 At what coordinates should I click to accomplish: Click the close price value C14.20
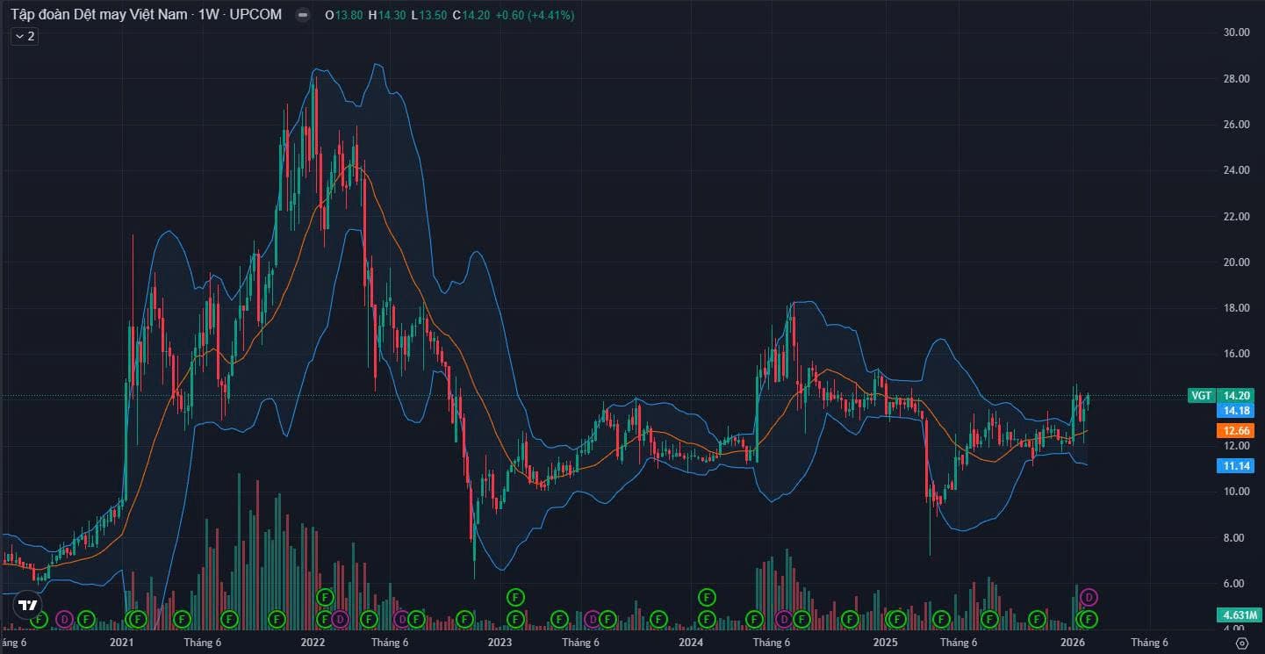(x=471, y=15)
